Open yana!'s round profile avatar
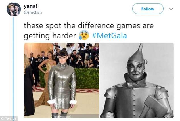Viewport: 180px width, 121px height. [x=14, y=9]
